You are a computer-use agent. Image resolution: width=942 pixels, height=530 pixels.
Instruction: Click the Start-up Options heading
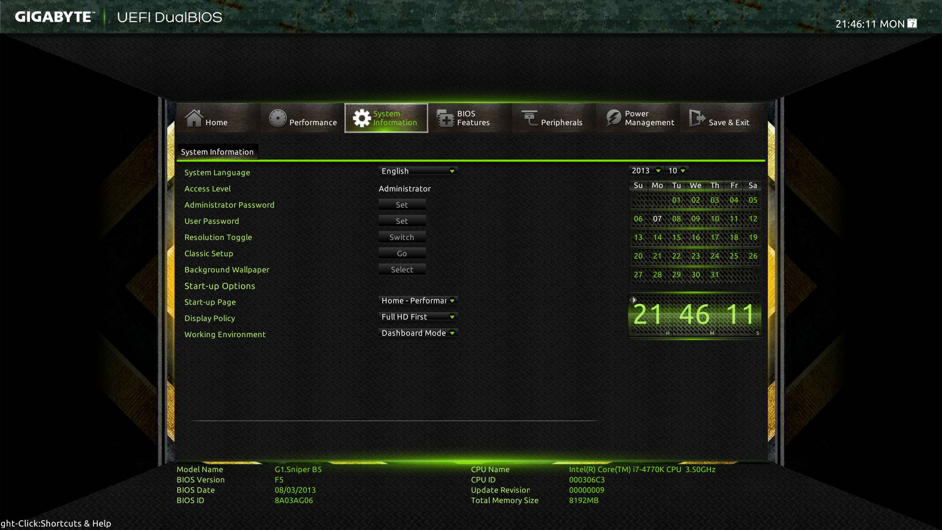(x=220, y=286)
